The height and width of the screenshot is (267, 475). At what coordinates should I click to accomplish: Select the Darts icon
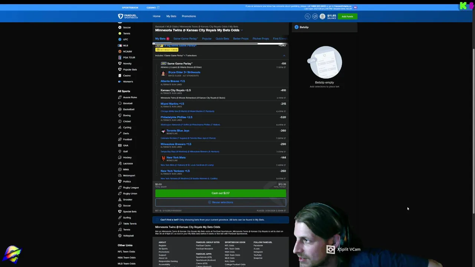coord(119,133)
